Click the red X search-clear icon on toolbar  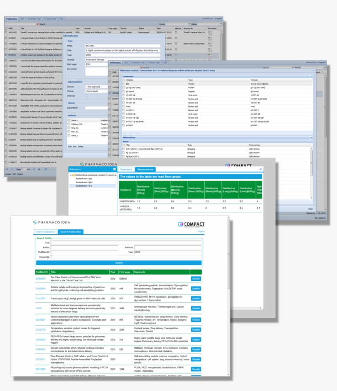[37, 24]
